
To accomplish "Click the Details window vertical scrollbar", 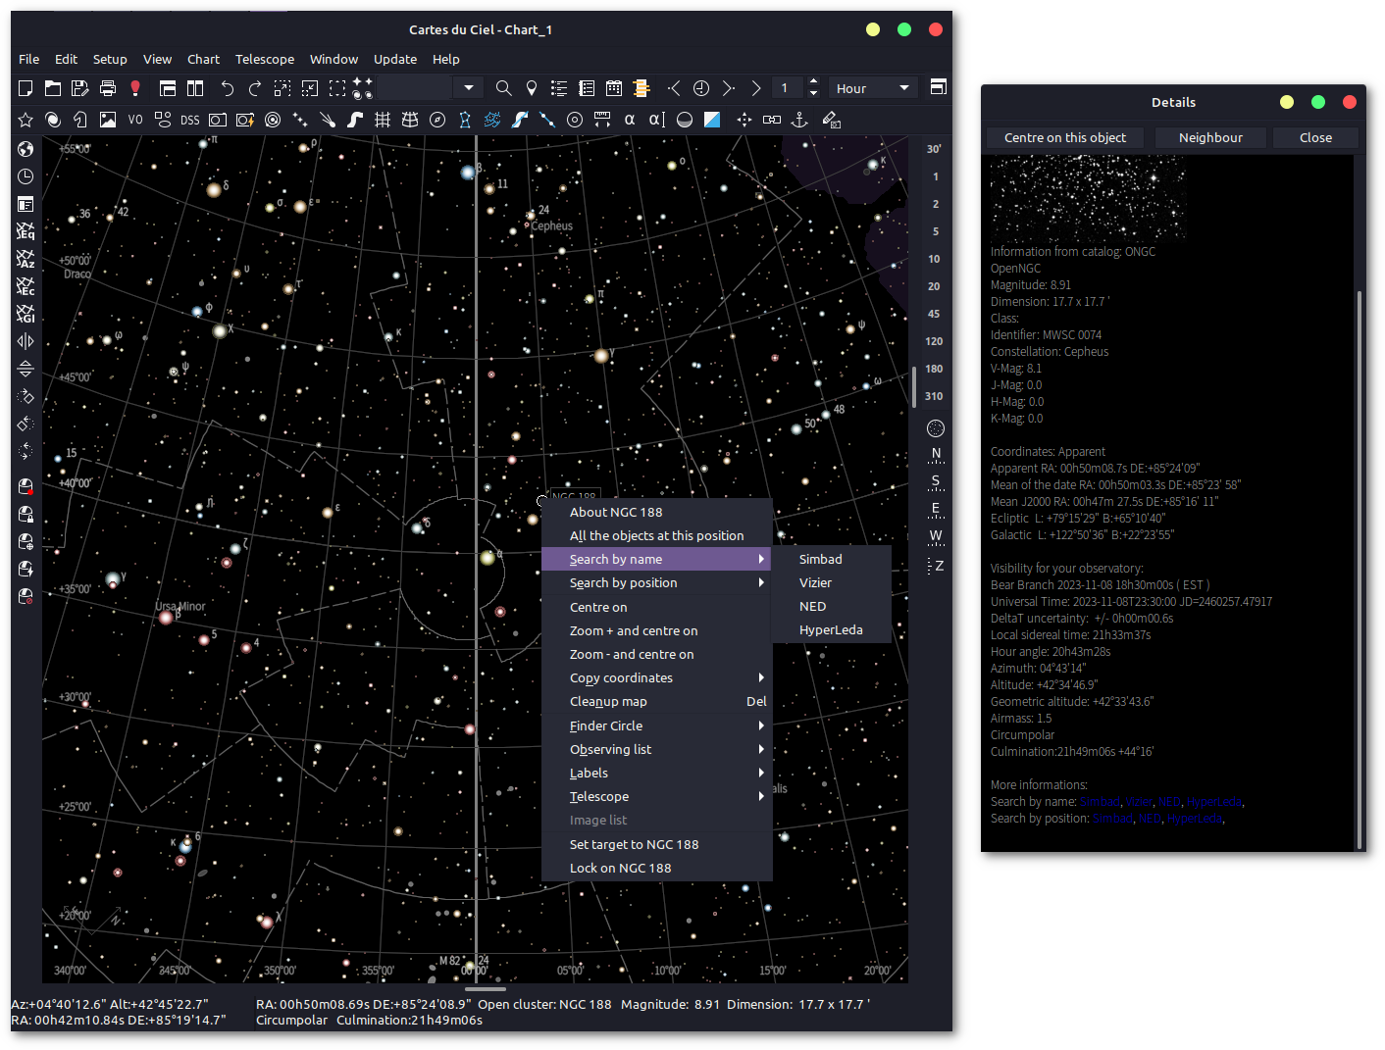I will click(1359, 569).
